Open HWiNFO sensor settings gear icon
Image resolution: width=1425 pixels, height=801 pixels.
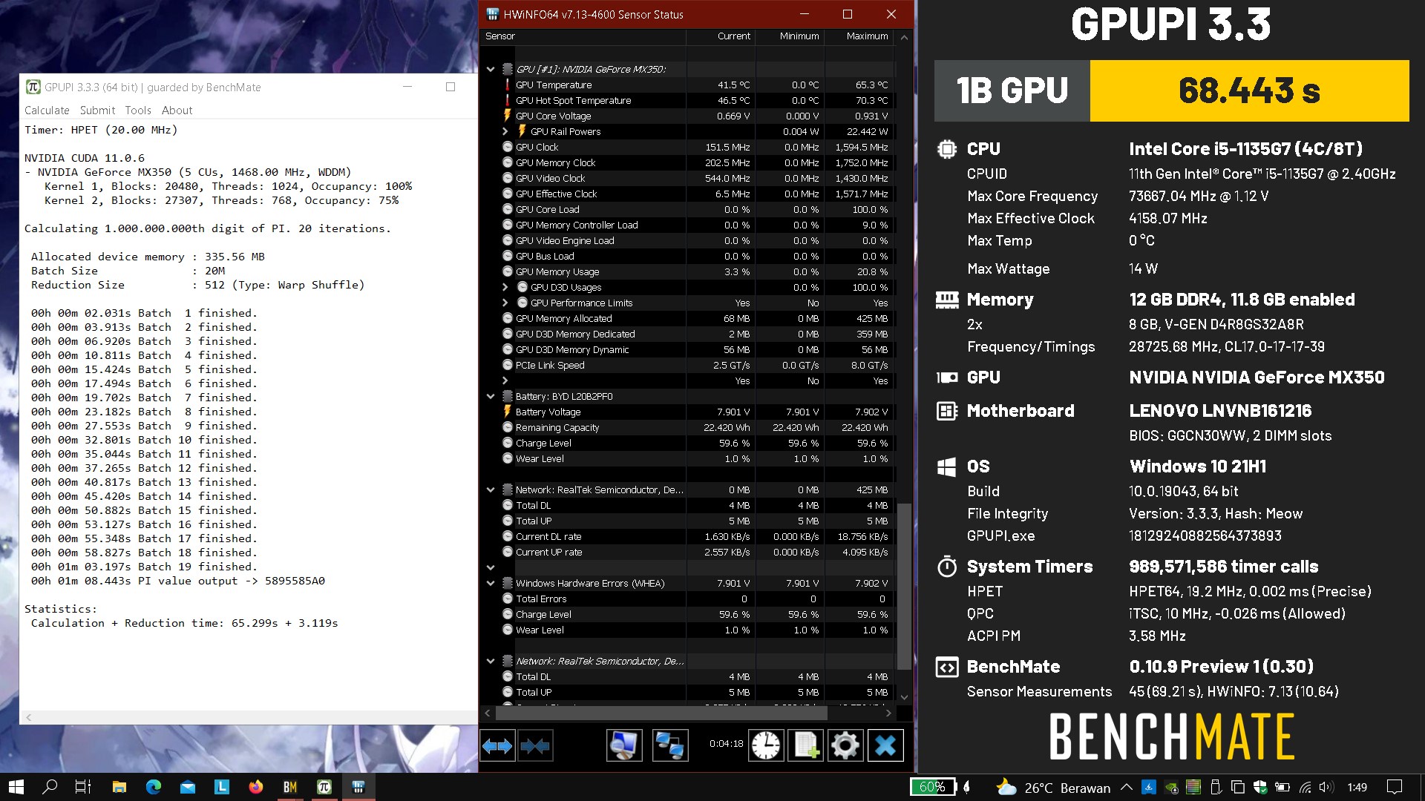pos(845,745)
